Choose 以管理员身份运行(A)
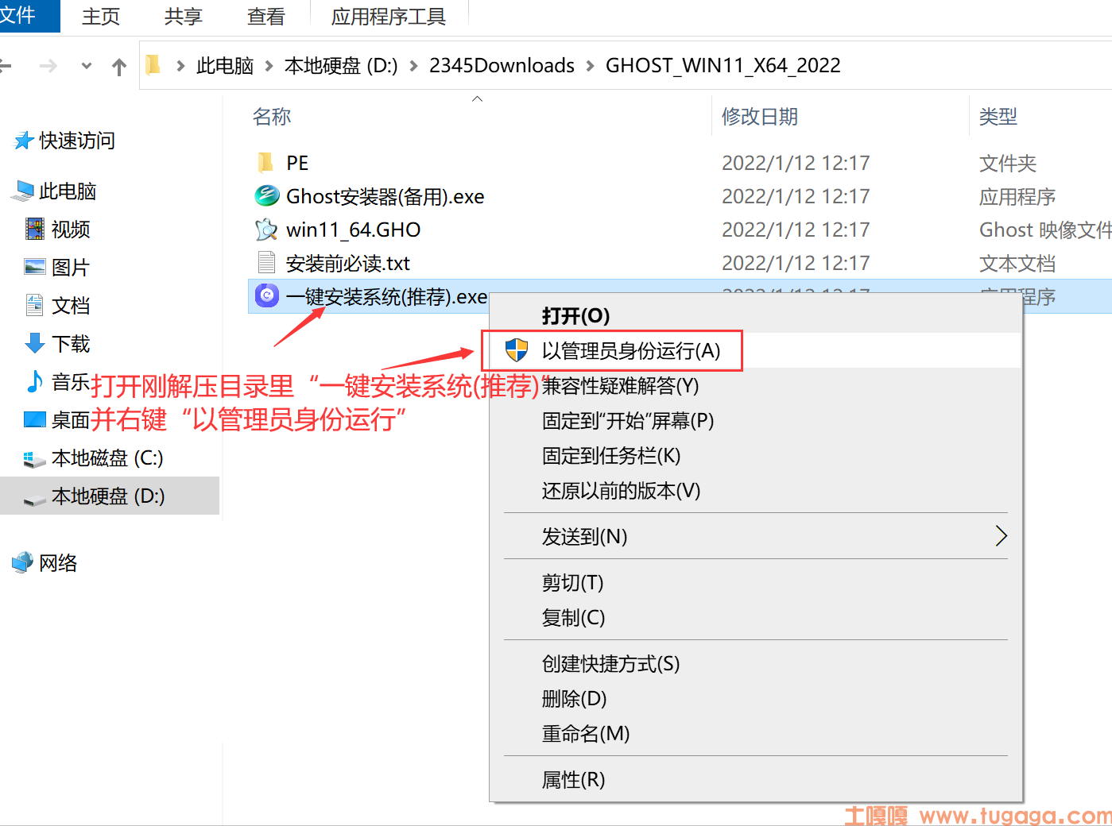Viewport: 1112px width, 826px height. [x=756, y=350]
